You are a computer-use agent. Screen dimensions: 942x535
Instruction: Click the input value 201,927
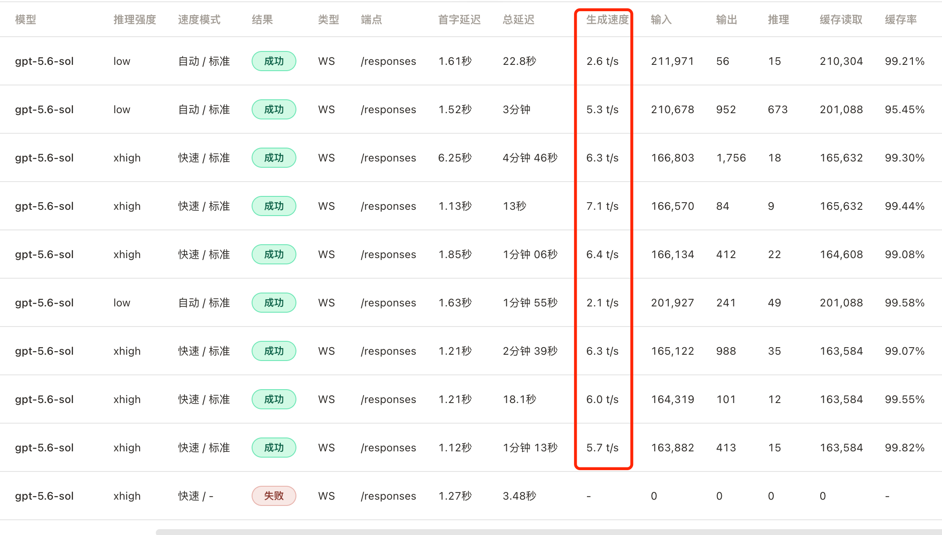[672, 303]
